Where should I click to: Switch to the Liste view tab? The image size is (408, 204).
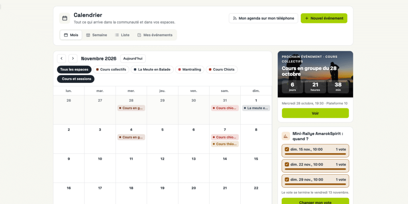[x=122, y=35]
